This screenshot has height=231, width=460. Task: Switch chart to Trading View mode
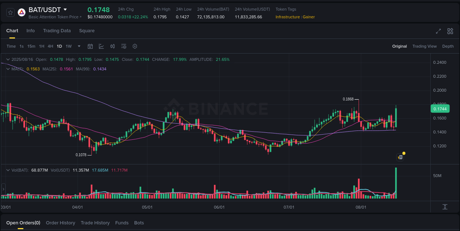pos(424,46)
